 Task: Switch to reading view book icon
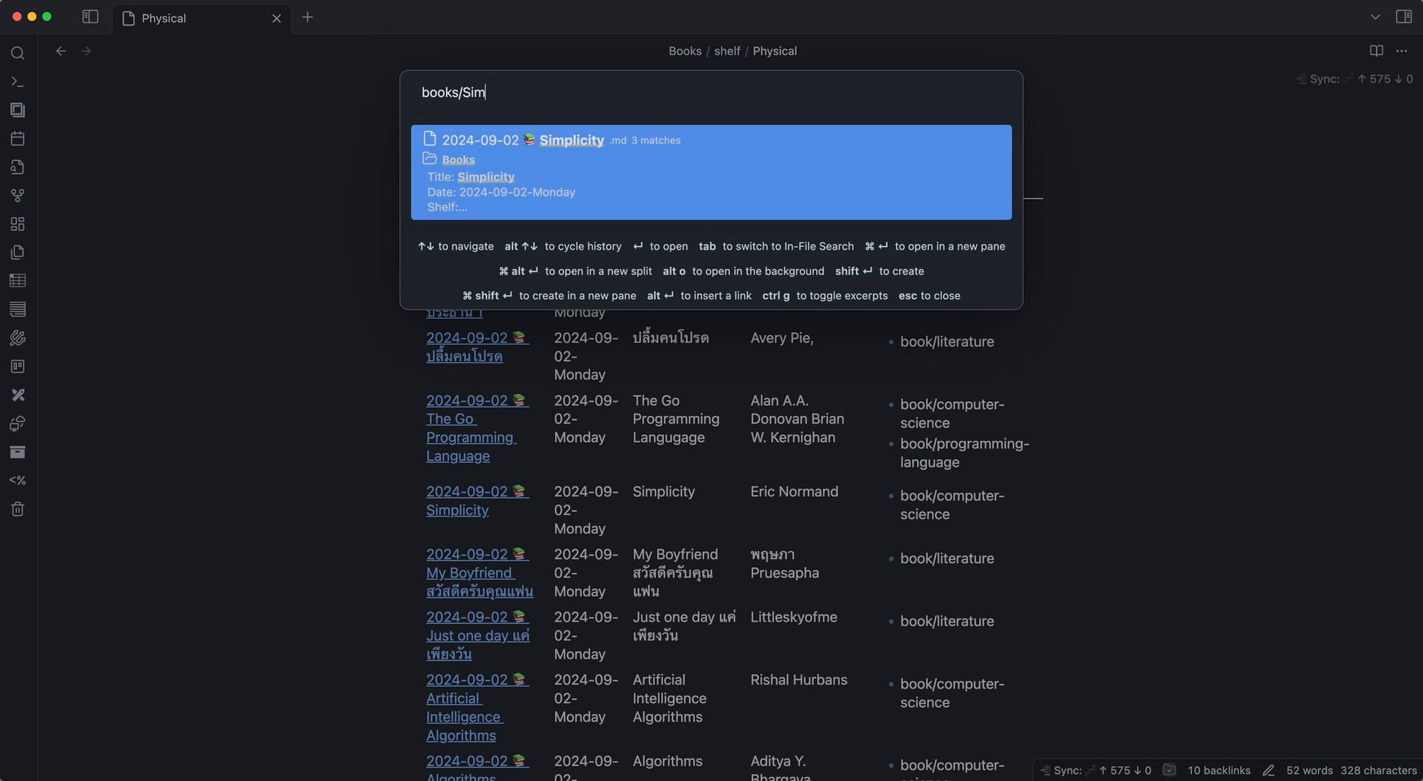coord(1376,51)
